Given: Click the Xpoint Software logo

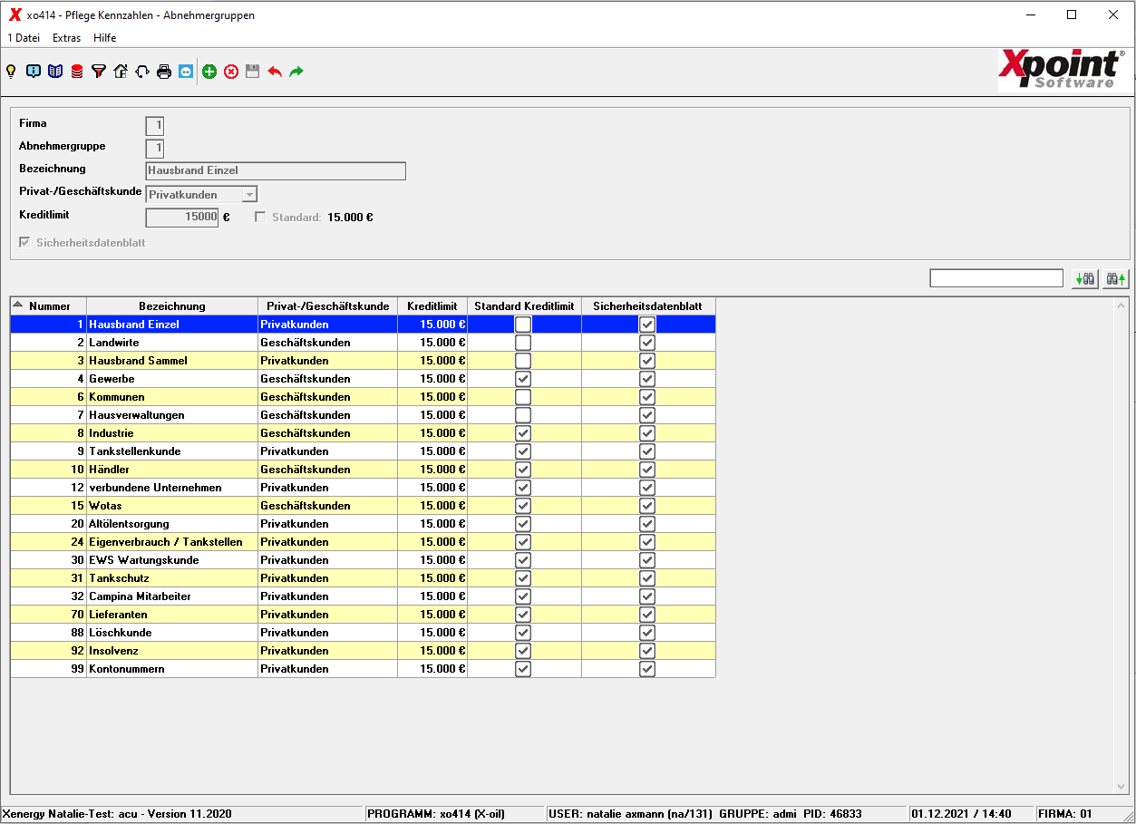Looking at the screenshot, I should (x=1062, y=70).
